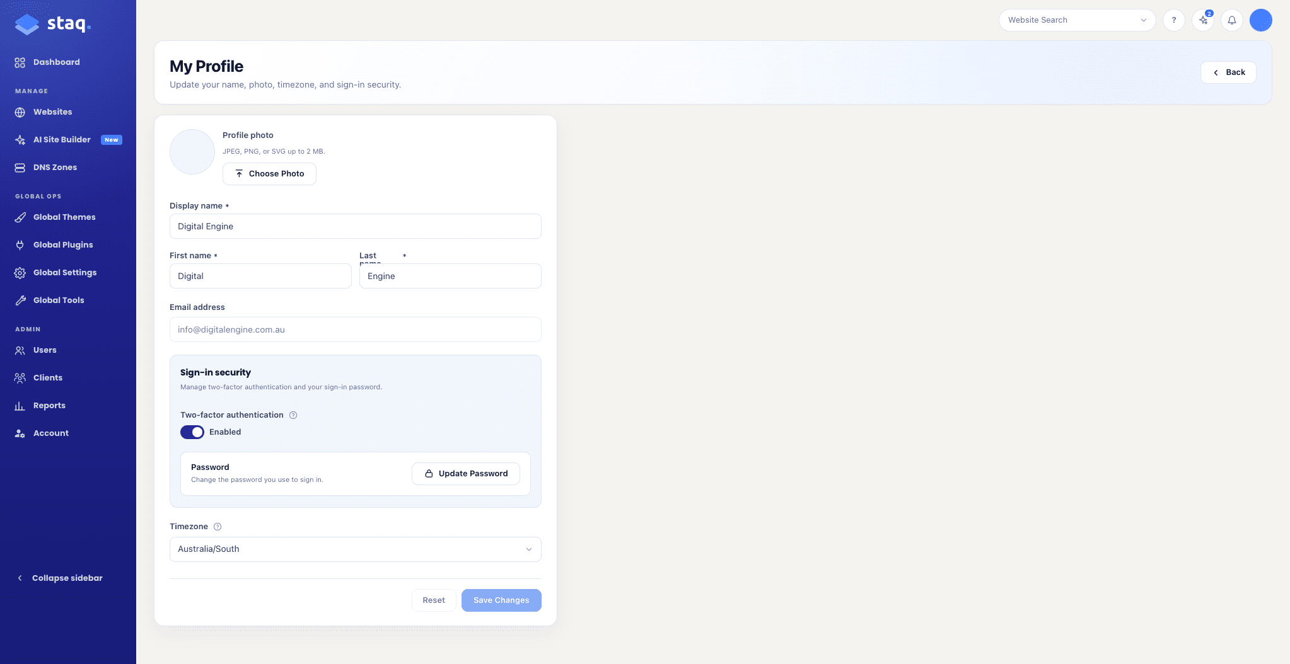Focus the Display name field
The width and height of the screenshot is (1290, 664).
356,226
